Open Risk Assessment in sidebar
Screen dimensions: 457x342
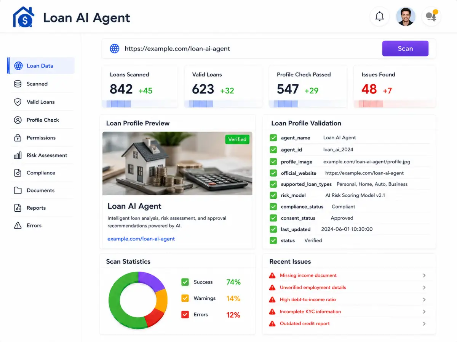(x=42, y=155)
